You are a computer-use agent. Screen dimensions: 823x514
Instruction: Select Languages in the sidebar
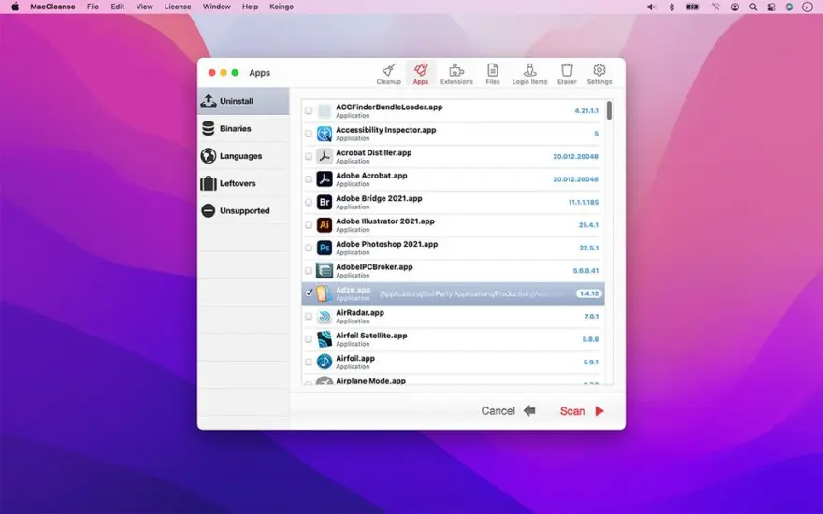point(243,156)
